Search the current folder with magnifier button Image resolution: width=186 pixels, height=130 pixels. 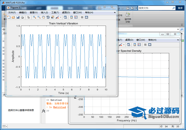click(x=182, y=29)
